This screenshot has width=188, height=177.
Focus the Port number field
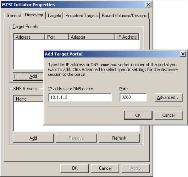tap(133, 97)
